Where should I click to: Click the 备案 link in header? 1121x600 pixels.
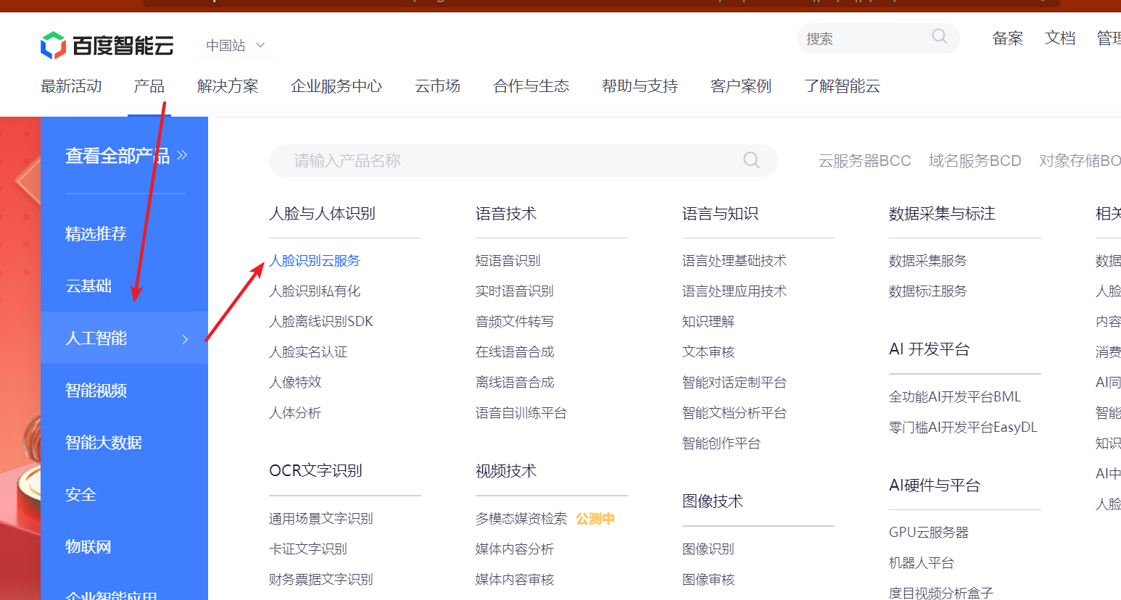(1008, 38)
